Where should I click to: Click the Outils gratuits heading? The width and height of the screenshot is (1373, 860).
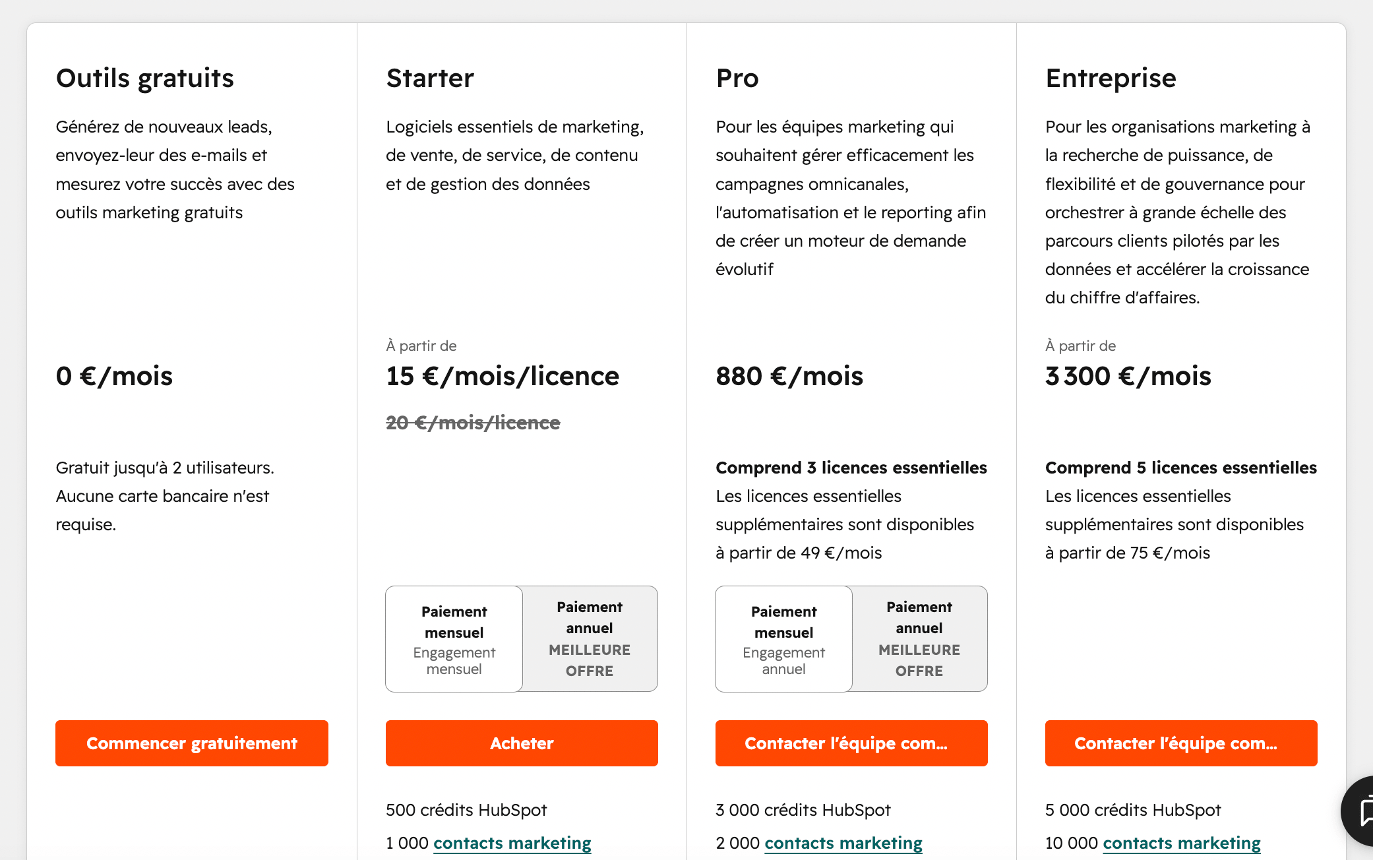[145, 78]
